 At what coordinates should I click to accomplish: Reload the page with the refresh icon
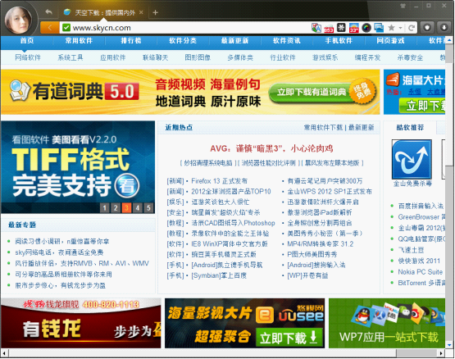[x=412, y=28]
